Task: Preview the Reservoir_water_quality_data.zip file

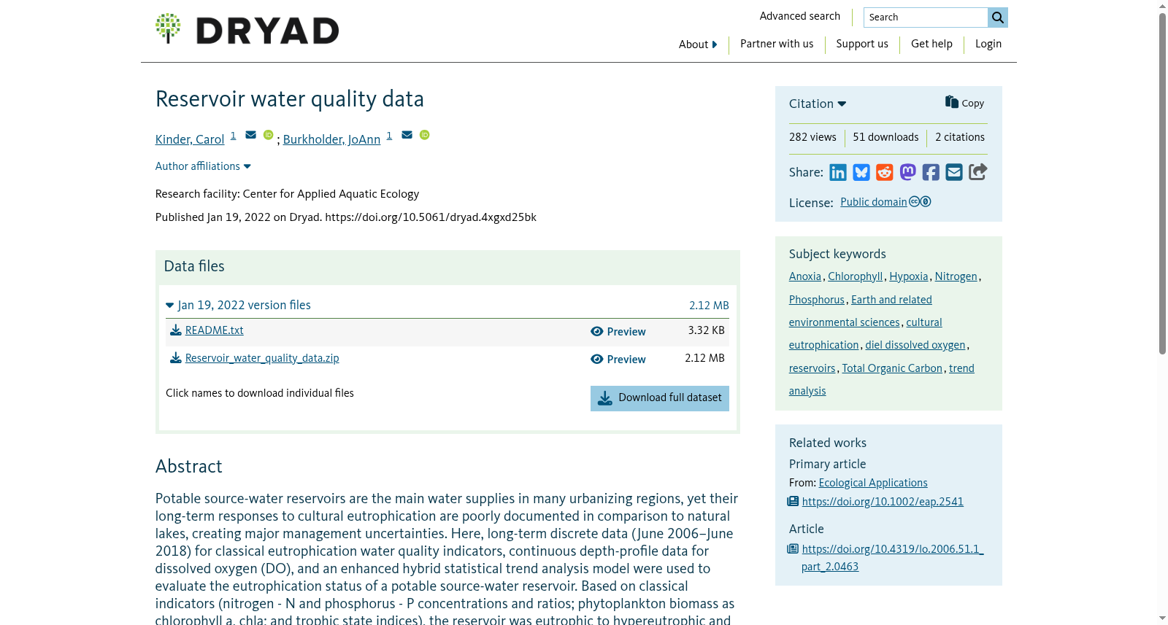Action: 618,360
